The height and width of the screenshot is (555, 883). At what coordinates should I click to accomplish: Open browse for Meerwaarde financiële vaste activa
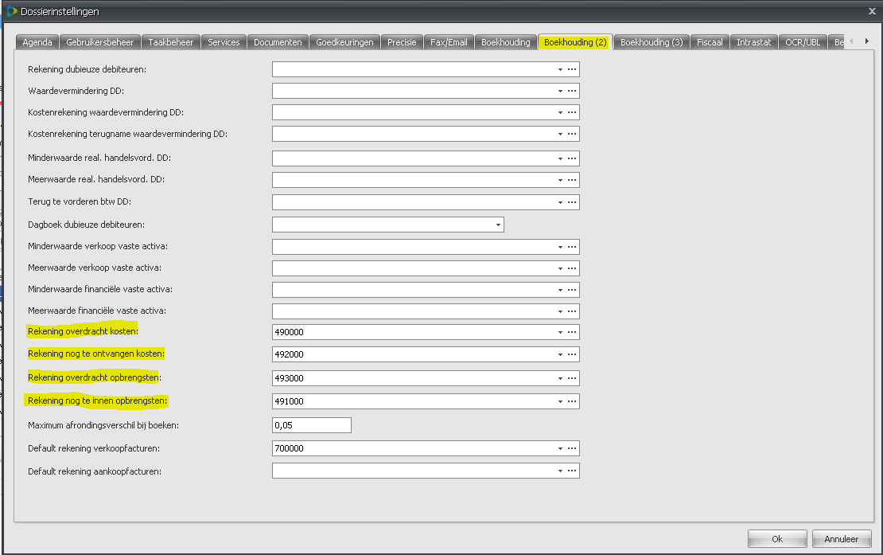click(x=572, y=311)
